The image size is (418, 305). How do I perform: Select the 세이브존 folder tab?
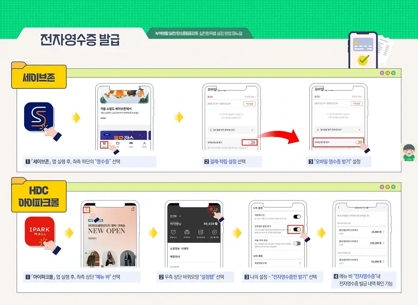tap(39, 77)
